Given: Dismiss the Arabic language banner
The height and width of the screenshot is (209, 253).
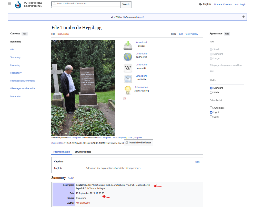Looking at the screenshot, I should click(244, 17).
